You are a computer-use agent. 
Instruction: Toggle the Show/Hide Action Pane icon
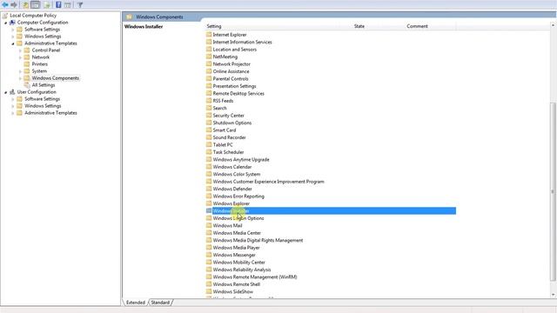pyautogui.click(x=68, y=4)
